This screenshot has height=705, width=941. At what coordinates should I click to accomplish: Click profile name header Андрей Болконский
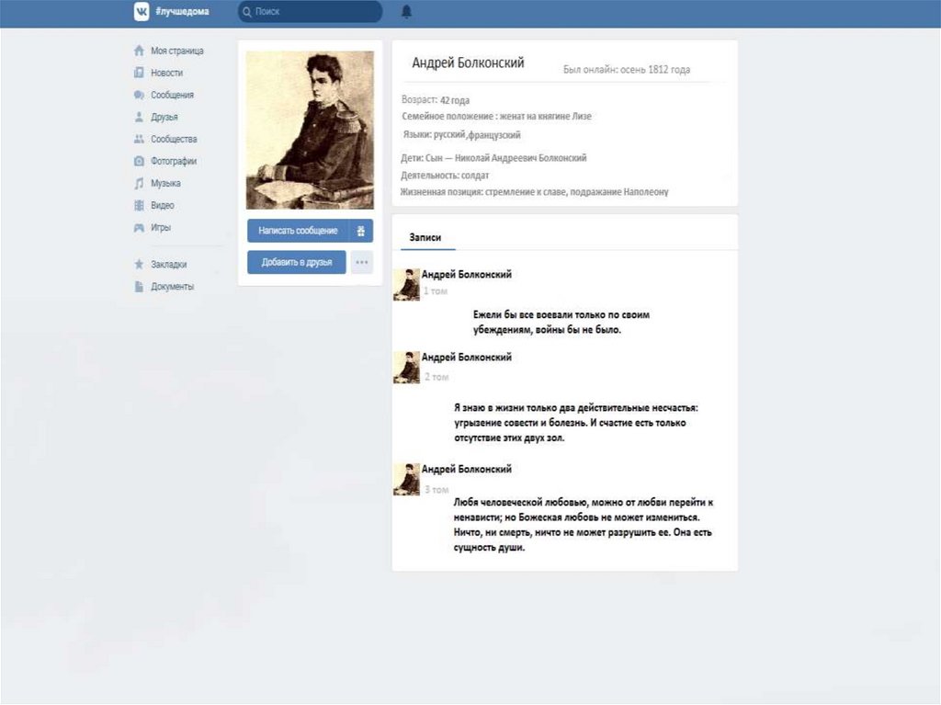coord(468,63)
